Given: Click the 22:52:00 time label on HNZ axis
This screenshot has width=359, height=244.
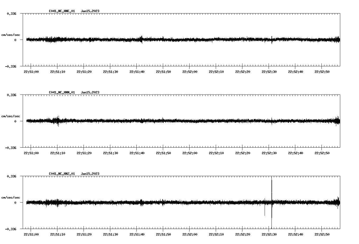Looking at the screenshot, I should coord(190,234).
